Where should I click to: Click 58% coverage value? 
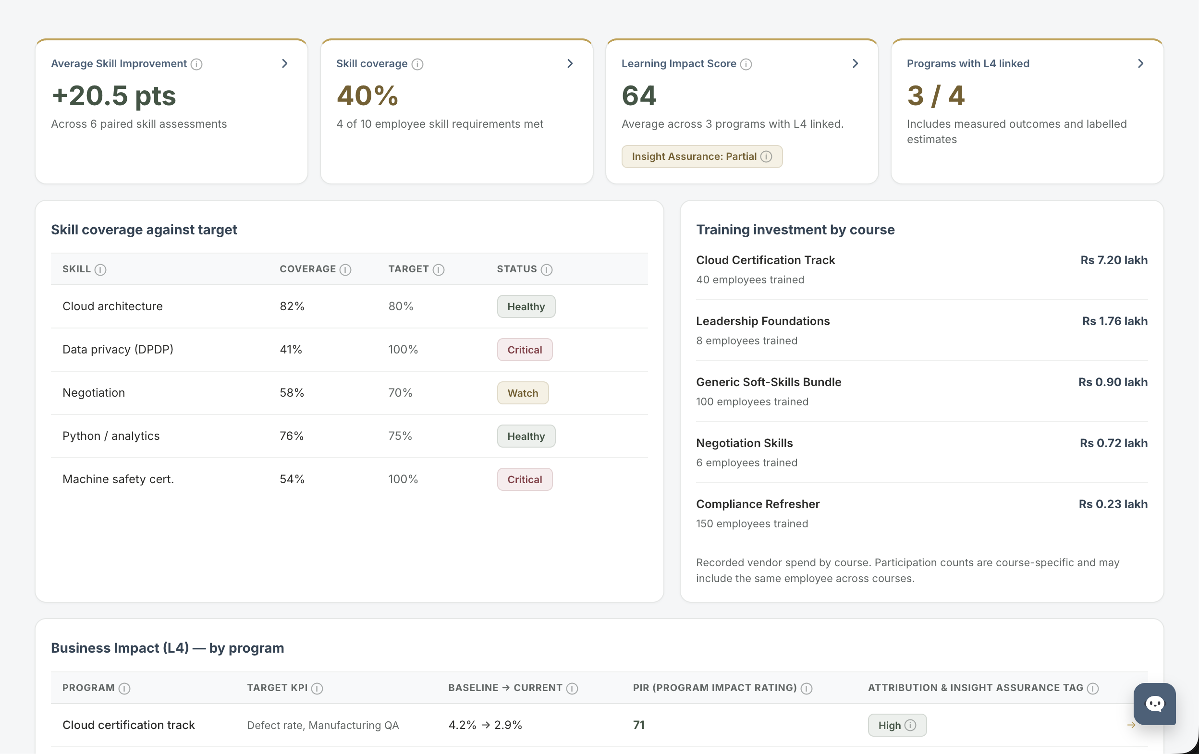[292, 393]
